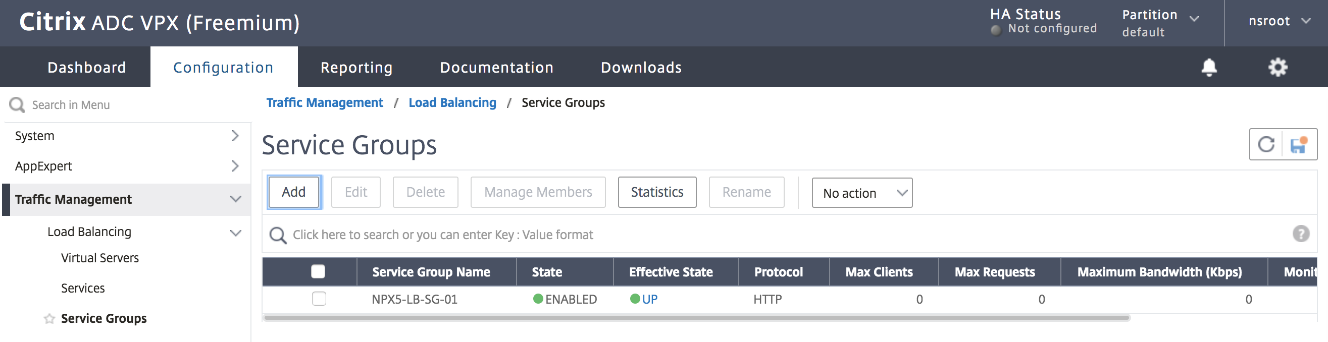Star the Service Groups favorite icon
Screen dimensions: 1328x342
click(x=49, y=319)
